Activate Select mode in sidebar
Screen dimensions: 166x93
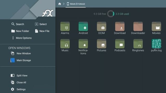point(41,24)
